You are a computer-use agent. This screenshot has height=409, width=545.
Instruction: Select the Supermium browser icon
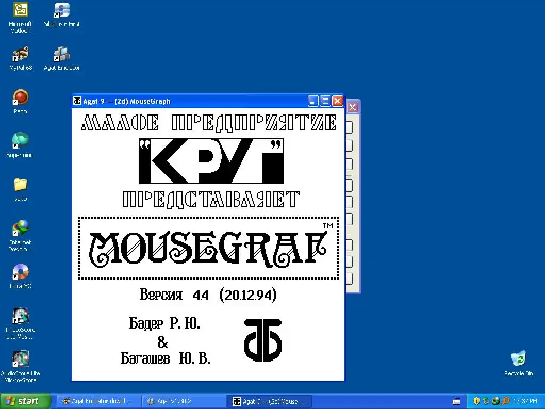21,145
